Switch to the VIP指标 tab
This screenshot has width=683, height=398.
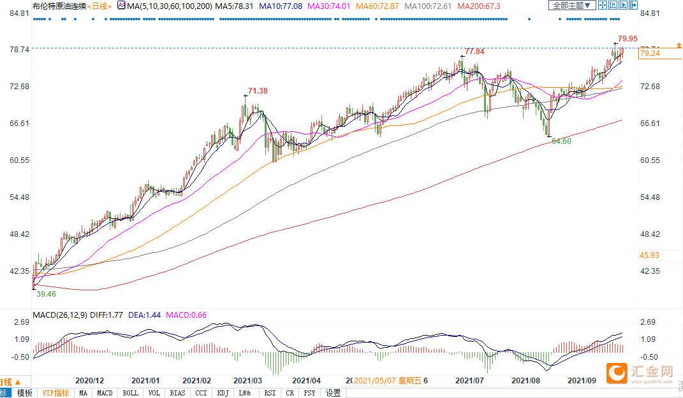55,393
